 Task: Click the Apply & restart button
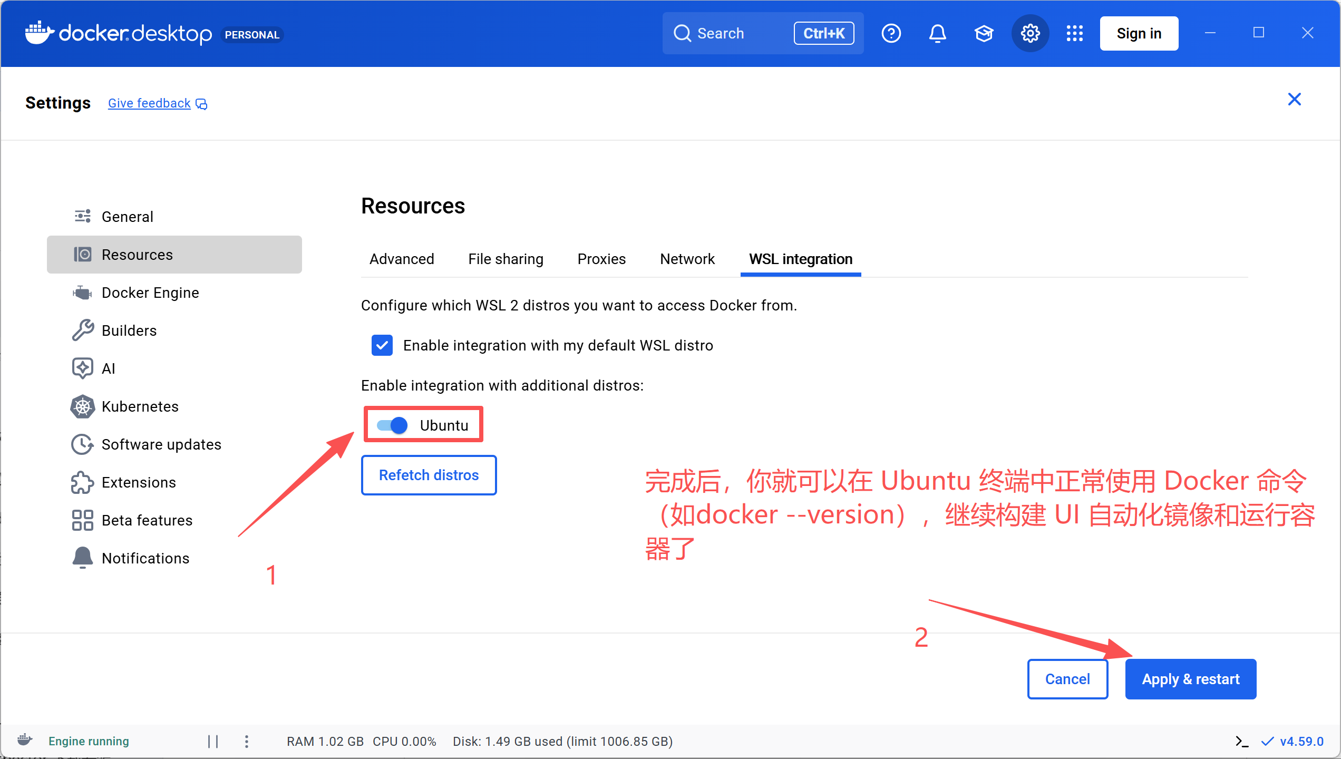pos(1190,679)
